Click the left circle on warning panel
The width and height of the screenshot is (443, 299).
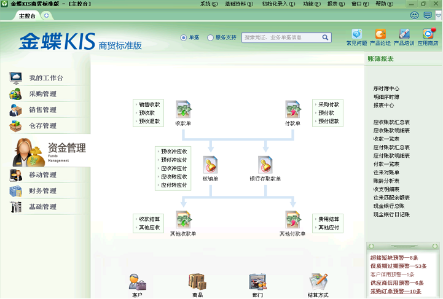[372, 246]
